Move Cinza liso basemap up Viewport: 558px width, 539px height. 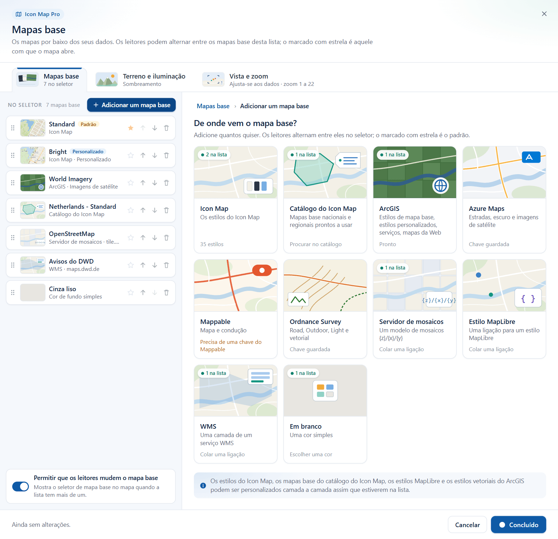point(143,293)
